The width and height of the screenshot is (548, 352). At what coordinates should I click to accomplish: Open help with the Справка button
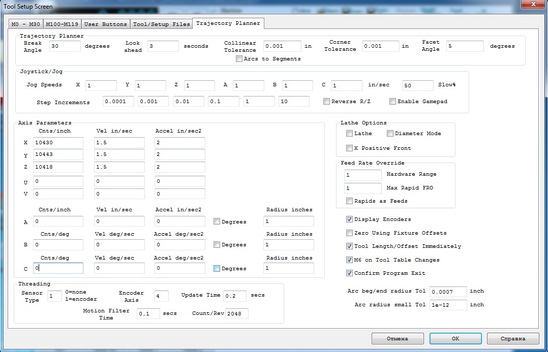[512, 338]
